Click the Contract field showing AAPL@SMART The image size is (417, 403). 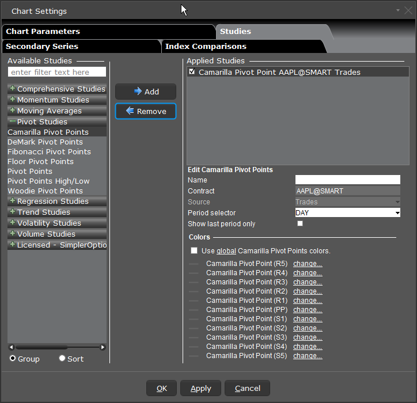tap(347, 191)
